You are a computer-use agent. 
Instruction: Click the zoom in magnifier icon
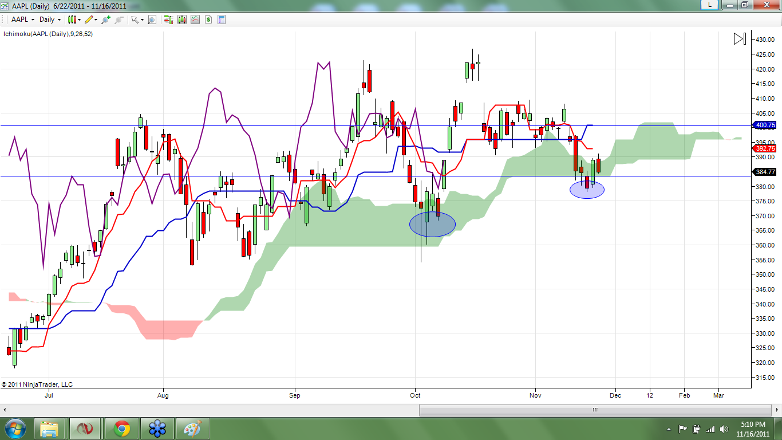pos(106,19)
